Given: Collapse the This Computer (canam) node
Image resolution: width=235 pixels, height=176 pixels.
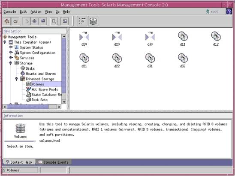Looking at the screenshot, I should pyautogui.click(x=5, y=42).
